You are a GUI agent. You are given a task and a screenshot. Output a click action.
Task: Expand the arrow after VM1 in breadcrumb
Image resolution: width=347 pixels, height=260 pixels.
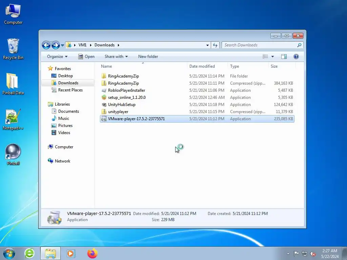point(90,45)
